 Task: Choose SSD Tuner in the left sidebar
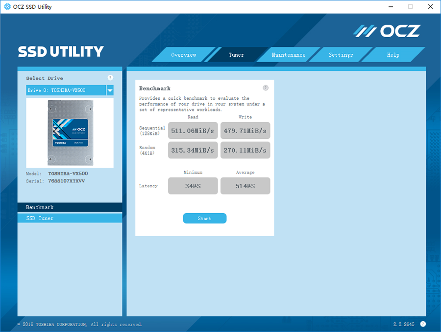coord(70,218)
